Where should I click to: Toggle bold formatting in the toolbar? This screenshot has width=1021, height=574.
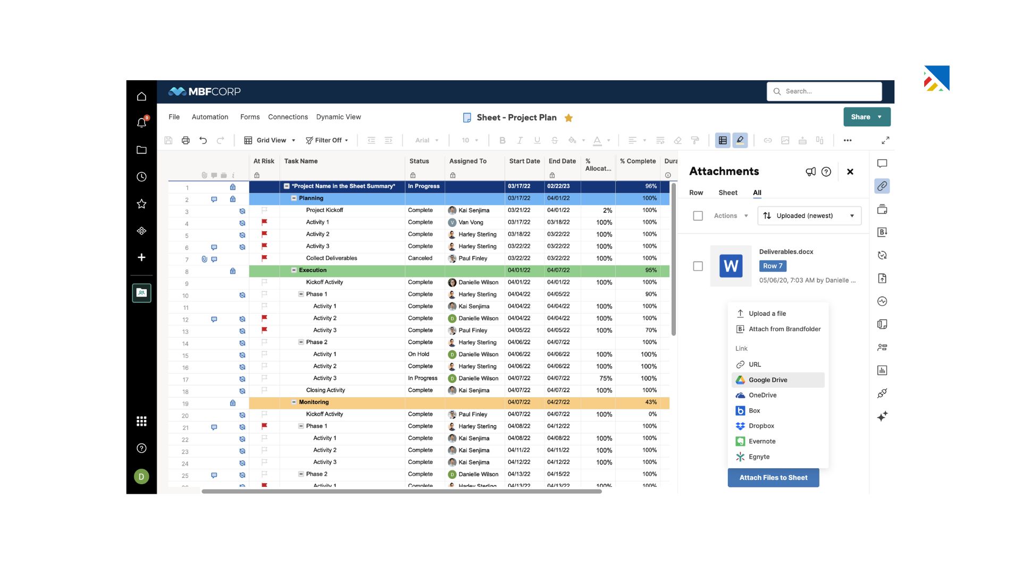[502, 140]
